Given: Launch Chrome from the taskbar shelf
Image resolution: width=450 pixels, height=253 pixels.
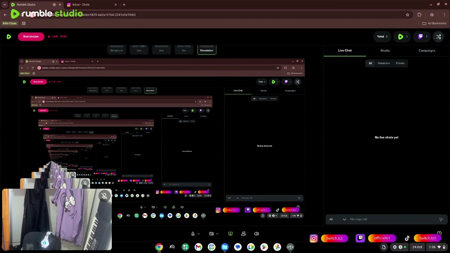Looking at the screenshot, I should (x=159, y=247).
